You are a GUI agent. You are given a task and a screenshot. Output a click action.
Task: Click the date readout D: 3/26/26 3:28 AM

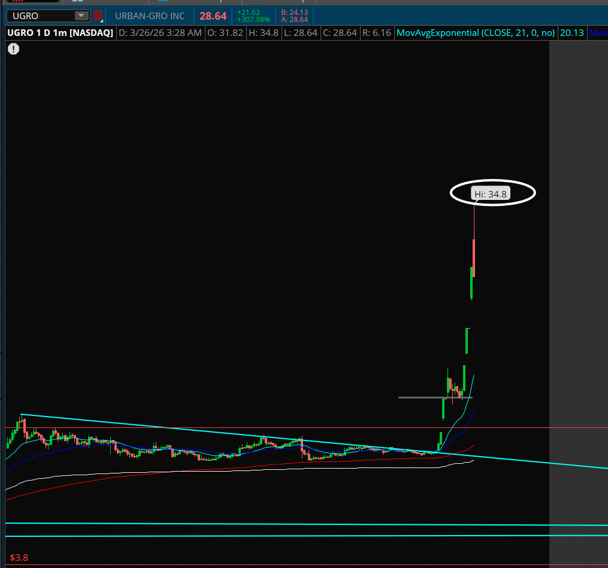160,32
